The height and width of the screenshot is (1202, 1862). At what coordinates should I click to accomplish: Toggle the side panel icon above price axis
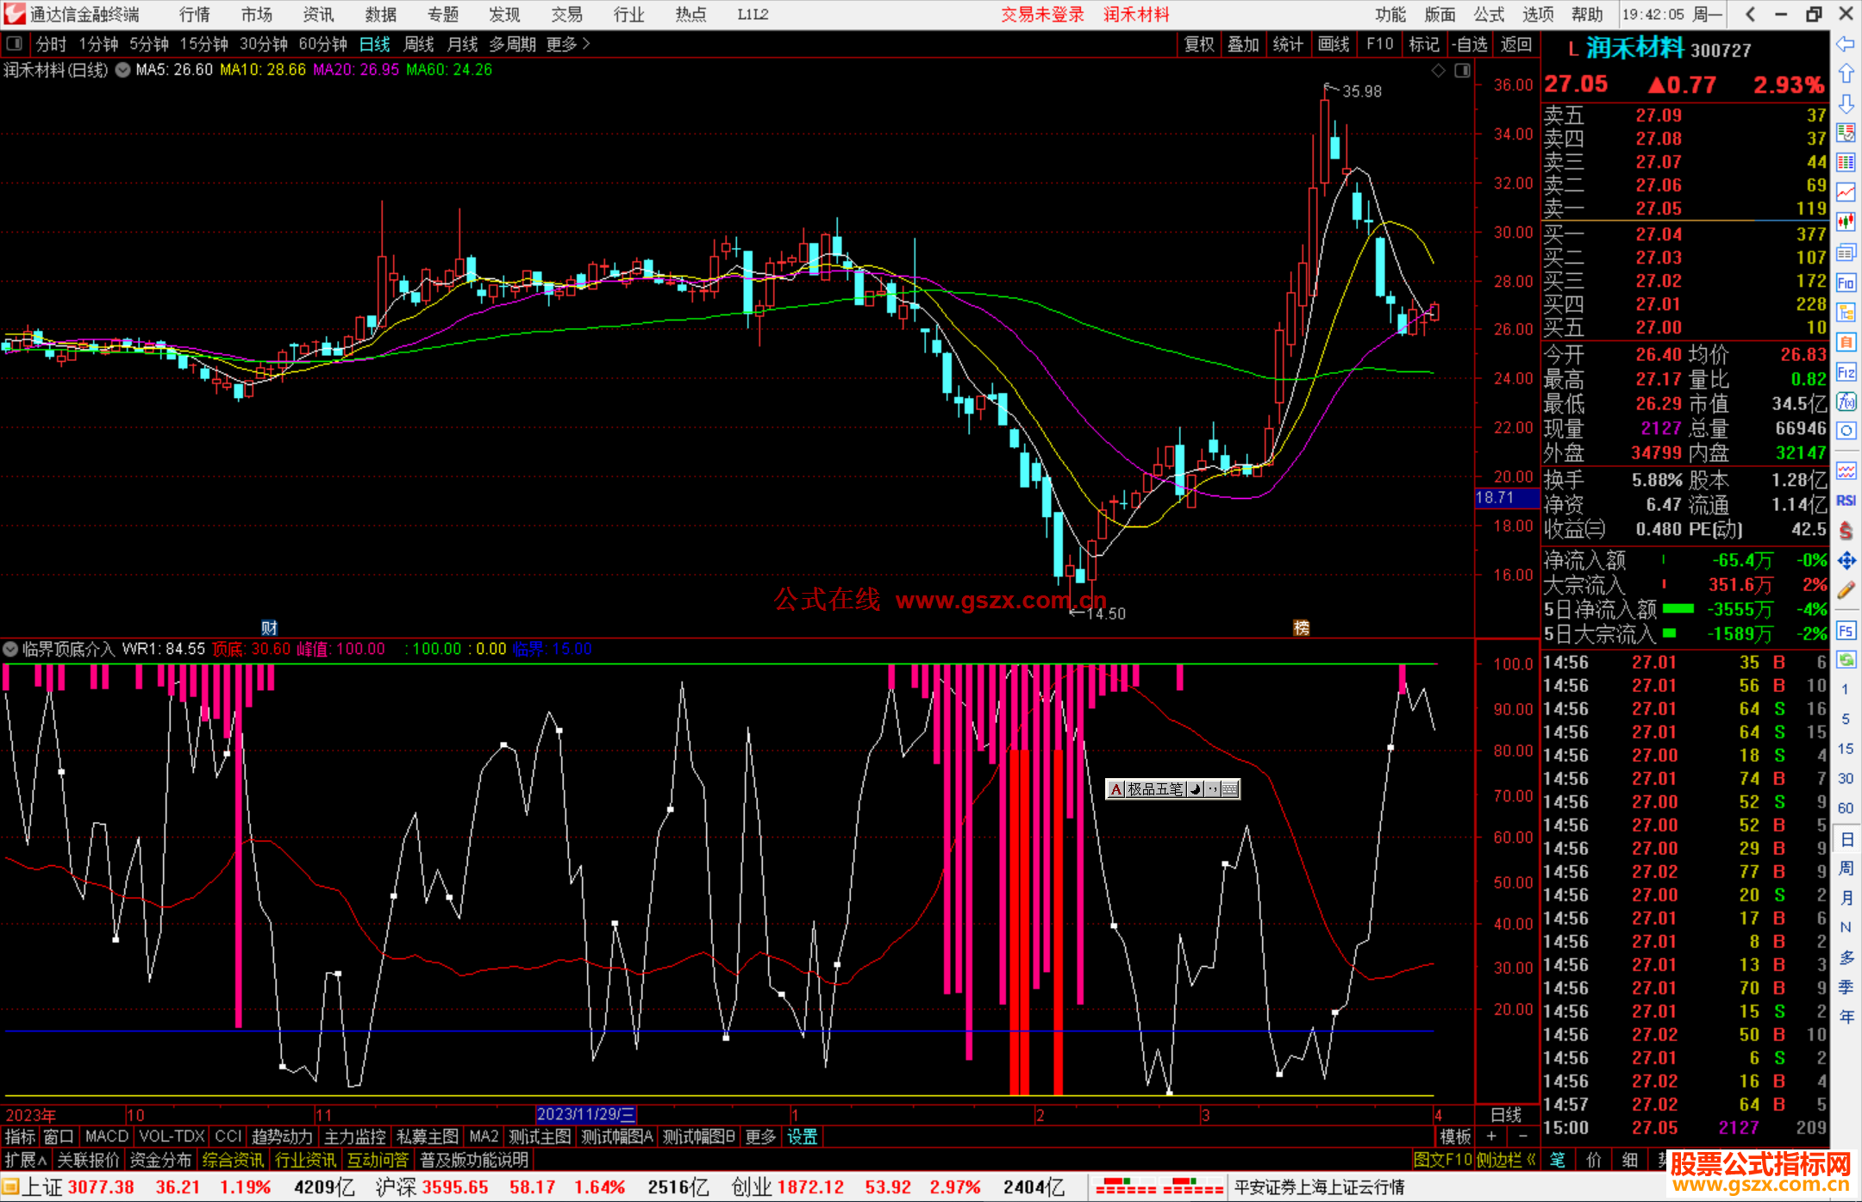[1462, 71]
